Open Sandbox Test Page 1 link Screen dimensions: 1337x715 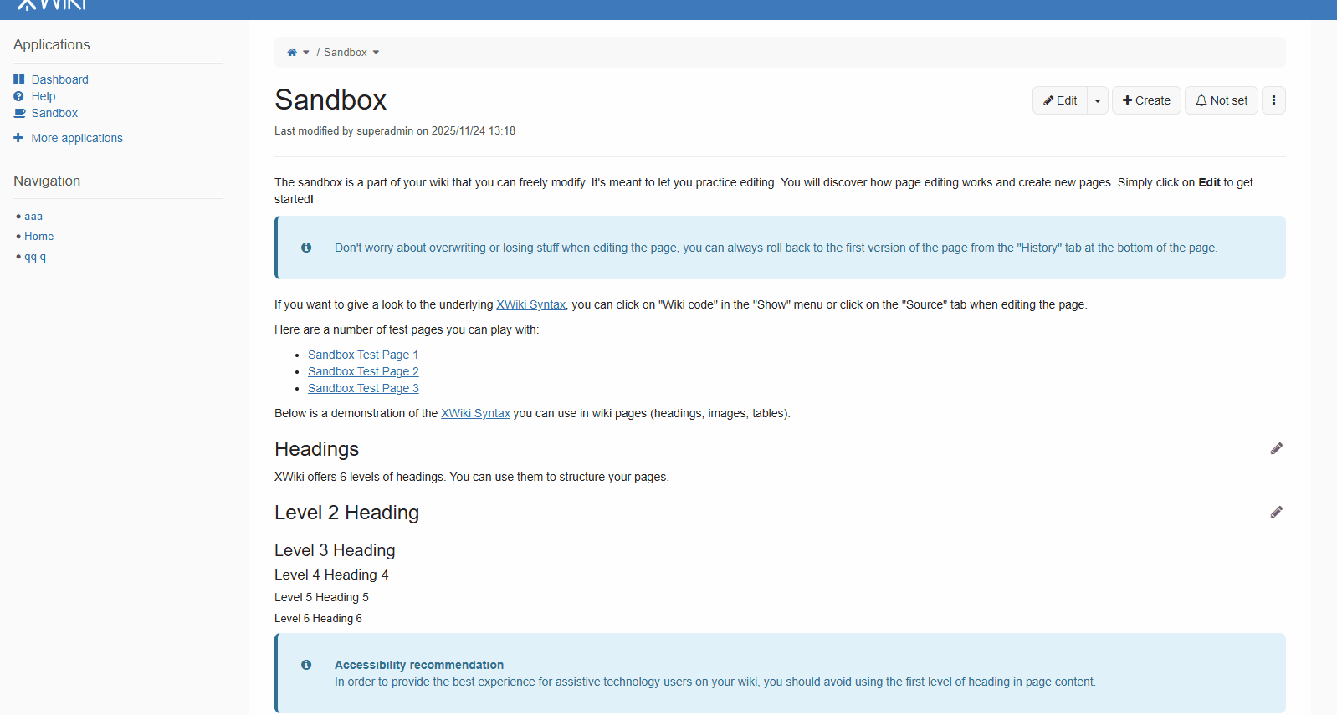(x=363, y=355)
